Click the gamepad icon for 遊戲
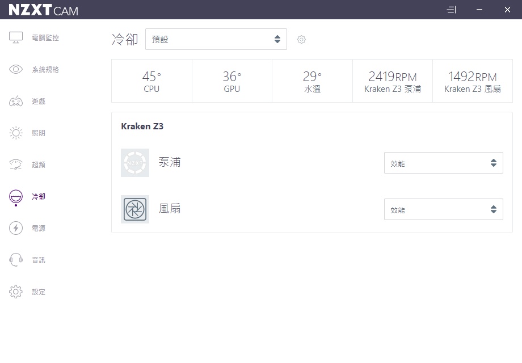The width and height of the screenshot is (522, 363). pyautogui.click(x=16, y=101)
